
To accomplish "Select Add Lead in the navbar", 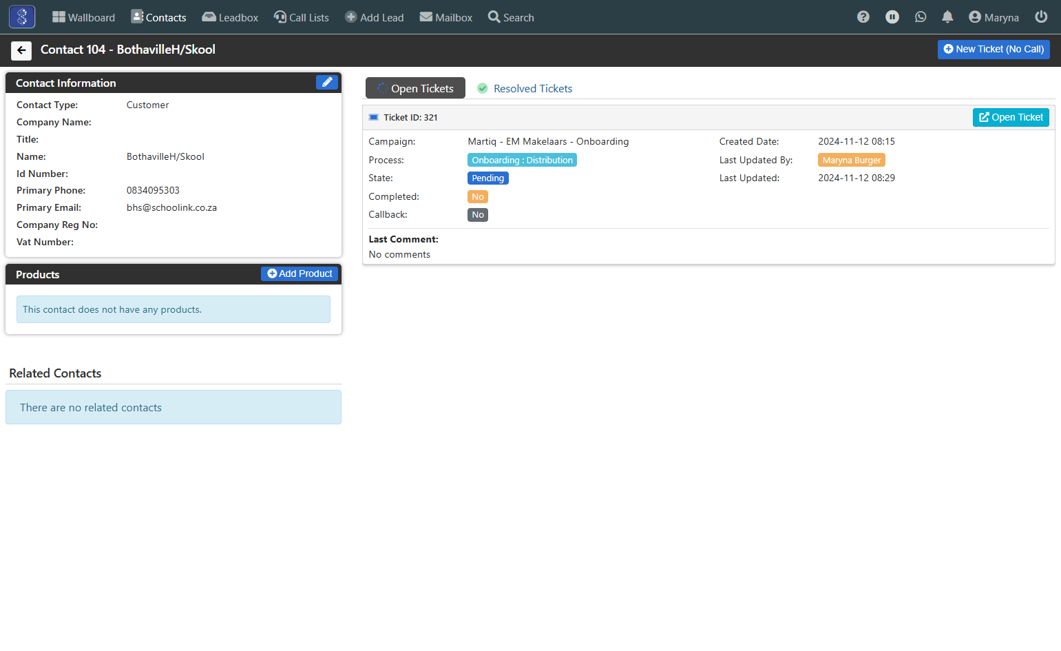I will coord(375,17).
